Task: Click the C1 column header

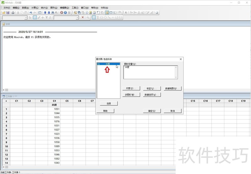Action: click(17, 101)
